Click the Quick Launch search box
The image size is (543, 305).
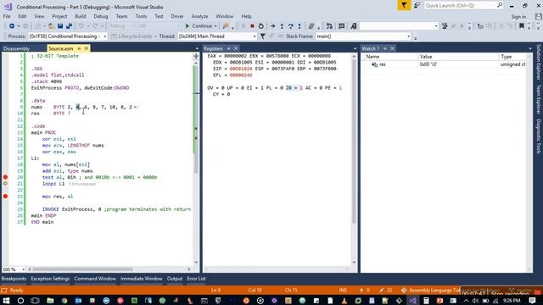click(464, 5)
